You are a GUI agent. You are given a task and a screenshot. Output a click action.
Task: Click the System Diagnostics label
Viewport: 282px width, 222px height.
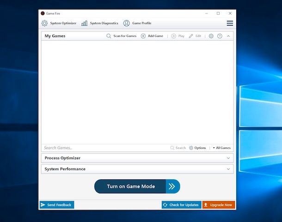click(104, 23)
